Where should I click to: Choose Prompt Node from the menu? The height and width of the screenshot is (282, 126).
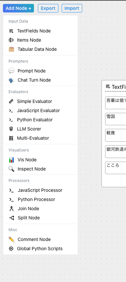click(40, 71)
